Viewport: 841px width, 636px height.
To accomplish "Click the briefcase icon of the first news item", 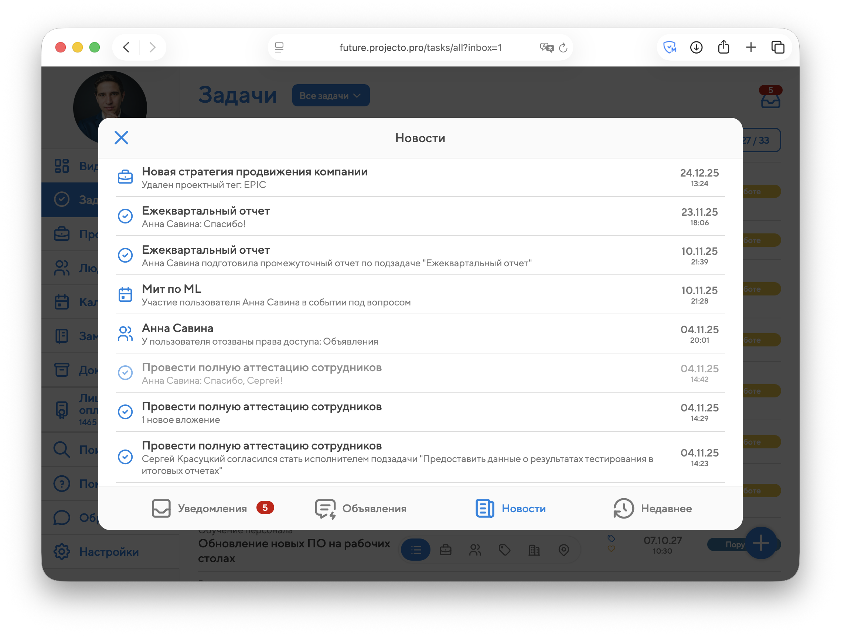I will pyautogui.click(x=125, y=177).
